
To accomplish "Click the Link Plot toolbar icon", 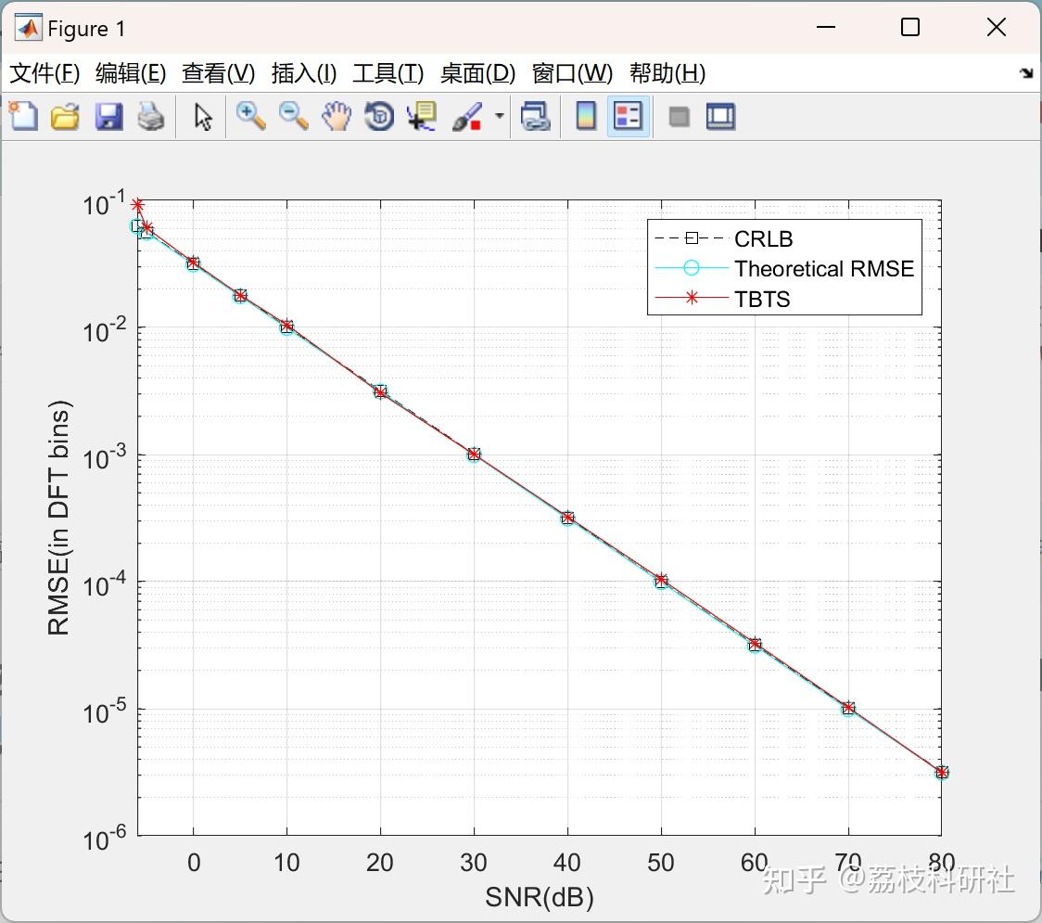I will click(x=536, y=116).
